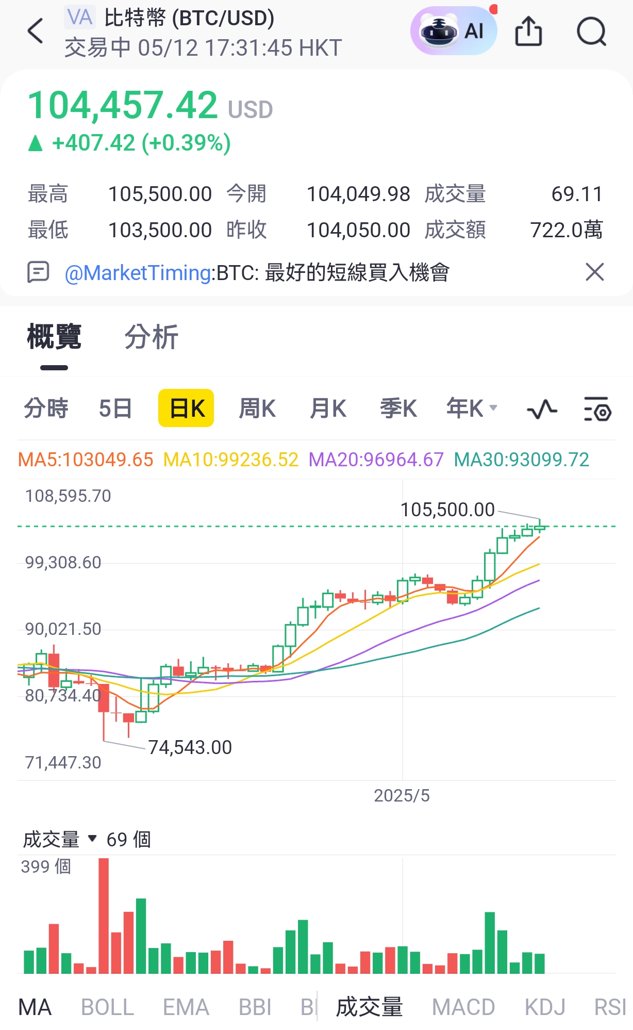Open the comment note icon beside MarketTiming
This screenshot has width=633, height=1030.
tap(38, 272)
